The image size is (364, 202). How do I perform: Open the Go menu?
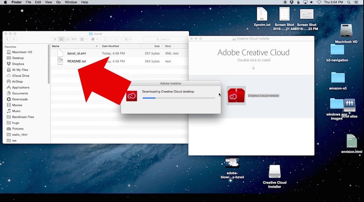click(x=59, y=2)
